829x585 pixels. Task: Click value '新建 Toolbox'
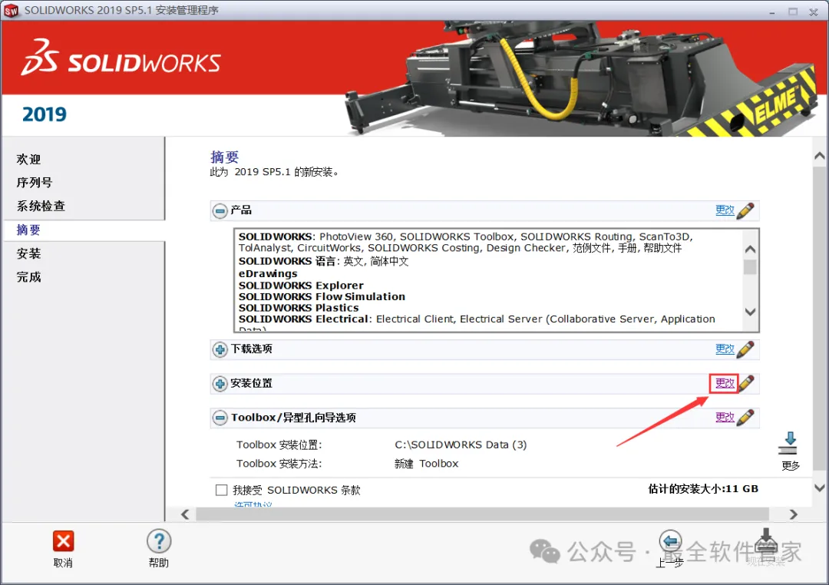(x=427, y=464)
